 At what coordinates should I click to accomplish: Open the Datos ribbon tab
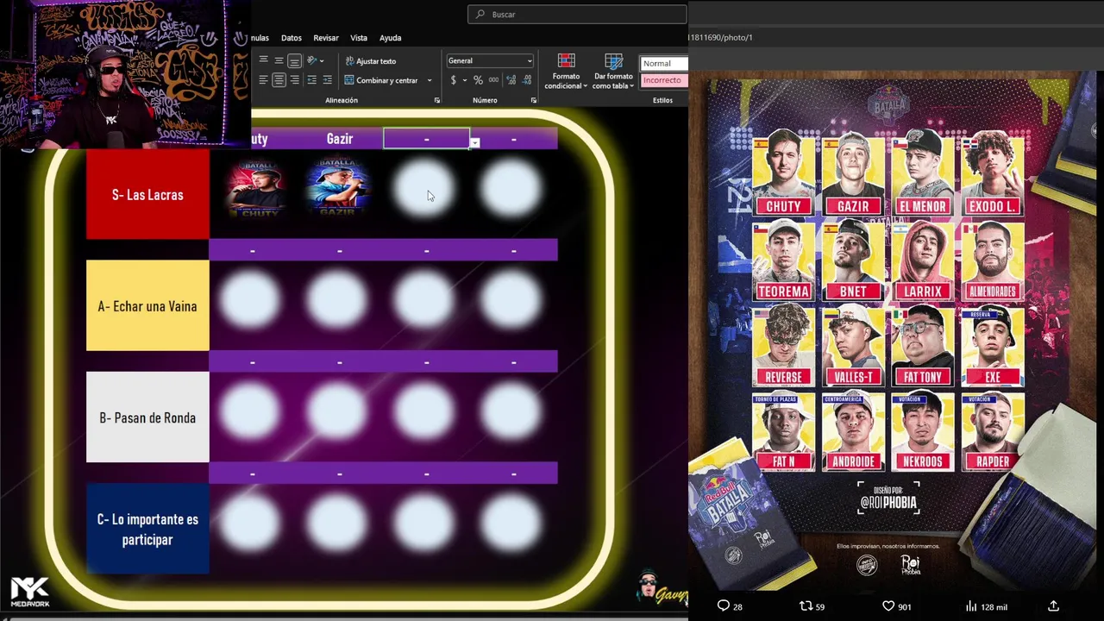pyautogui.click(x=292, y=38)
